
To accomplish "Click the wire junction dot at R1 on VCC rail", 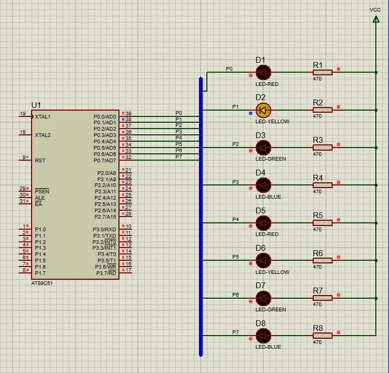I will coord(376,73).
